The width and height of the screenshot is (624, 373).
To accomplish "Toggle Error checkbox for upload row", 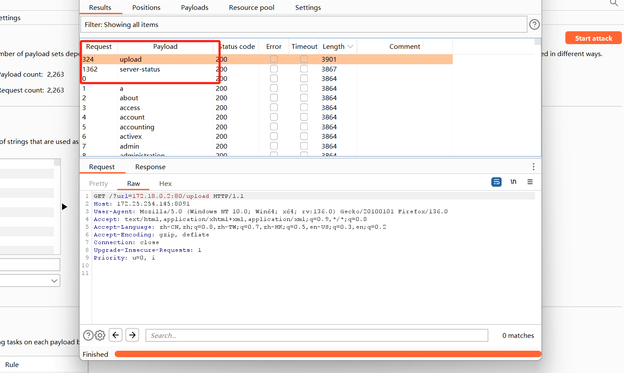I will point(274,59).
